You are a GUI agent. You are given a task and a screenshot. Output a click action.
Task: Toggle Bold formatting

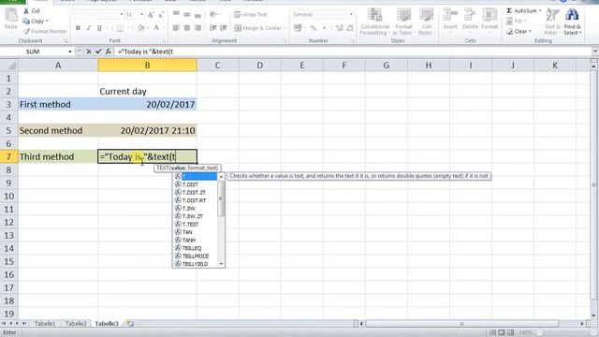78,28
